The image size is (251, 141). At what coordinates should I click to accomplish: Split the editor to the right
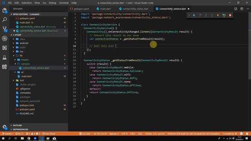coord(242,9)
